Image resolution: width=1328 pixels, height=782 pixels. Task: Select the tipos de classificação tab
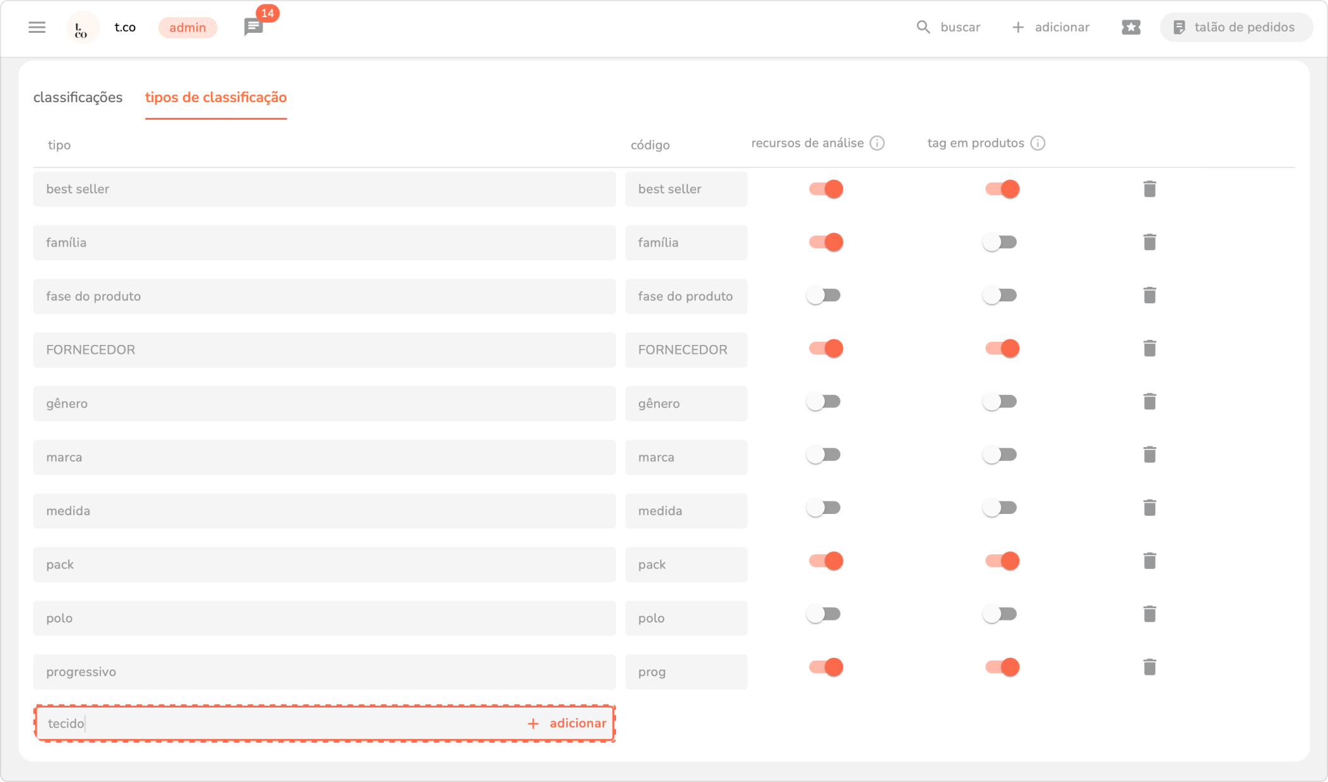pos(216,97)
